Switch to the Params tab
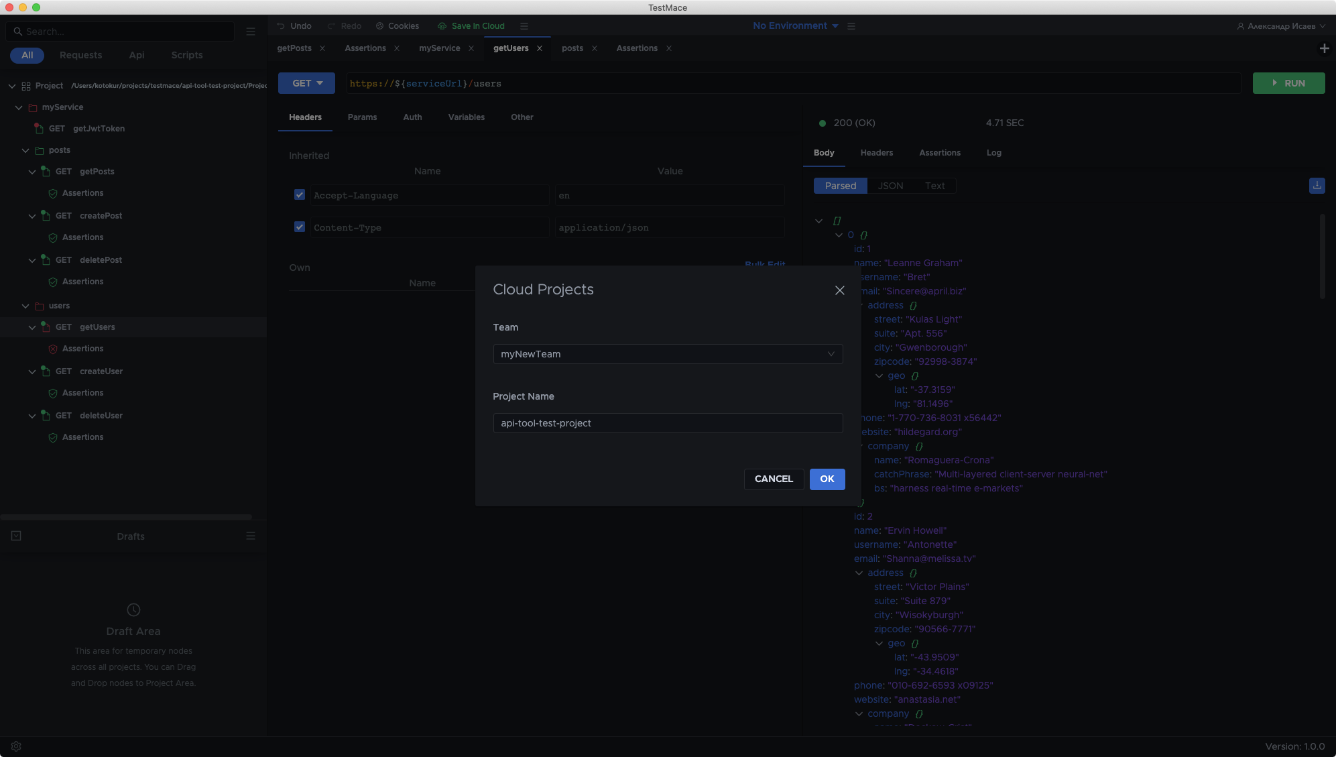Image resolution: width=1336 pixels, height=757 pixels. point(362,117)
